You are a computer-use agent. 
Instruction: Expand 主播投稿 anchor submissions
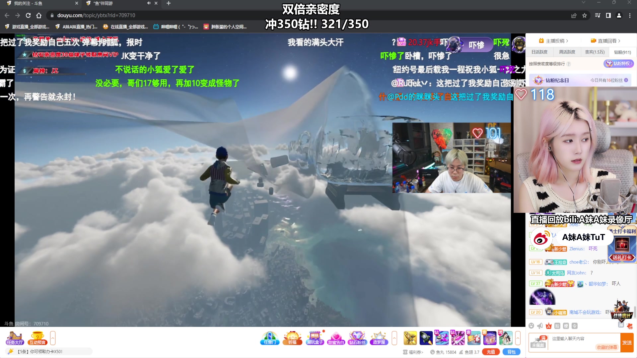(x=553, y=41)
